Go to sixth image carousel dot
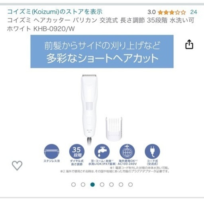204x199 pixels. (121, 185)
